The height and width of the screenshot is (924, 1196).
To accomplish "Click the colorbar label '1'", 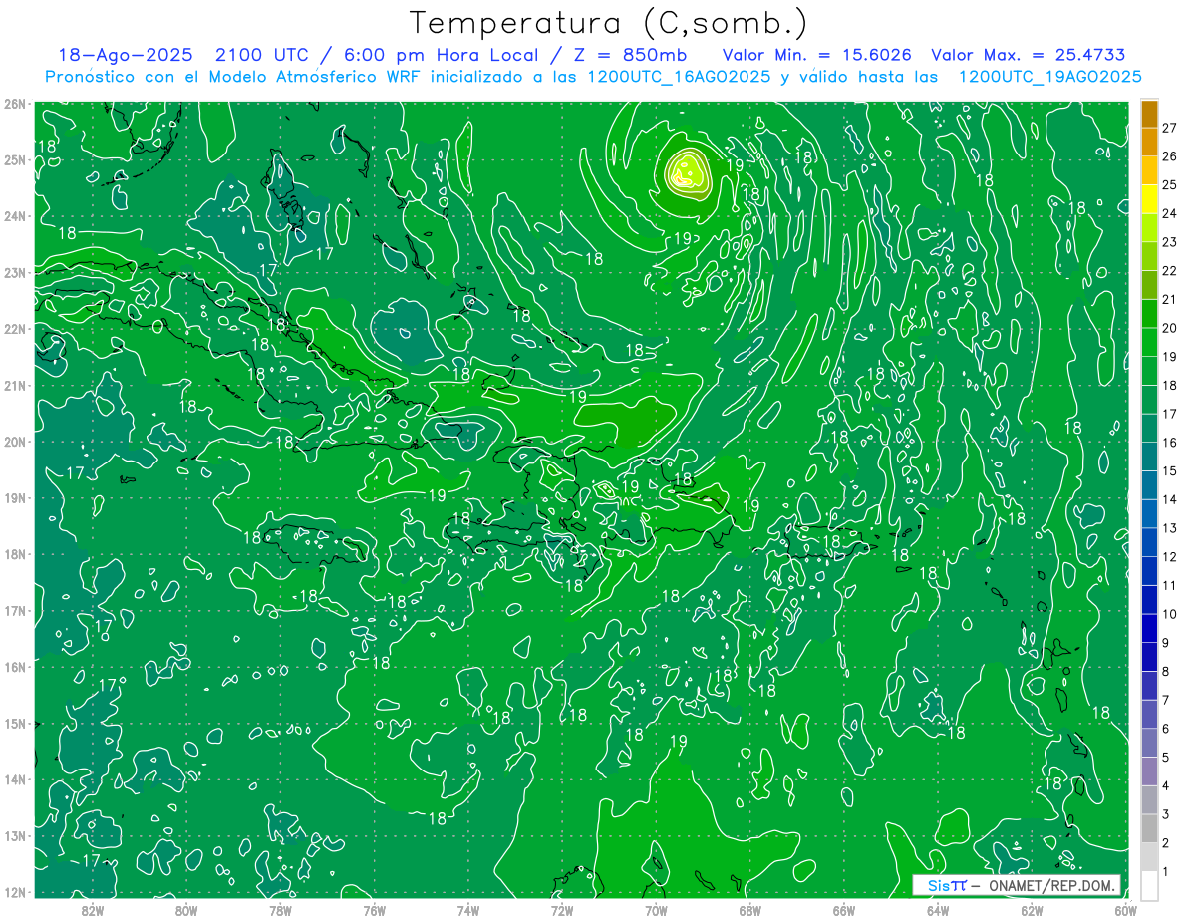I will click(x=1166, y=872).
